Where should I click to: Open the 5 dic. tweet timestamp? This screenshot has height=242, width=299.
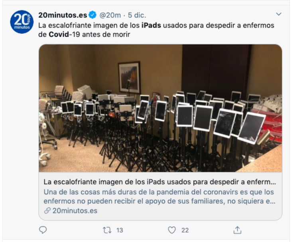137,15
